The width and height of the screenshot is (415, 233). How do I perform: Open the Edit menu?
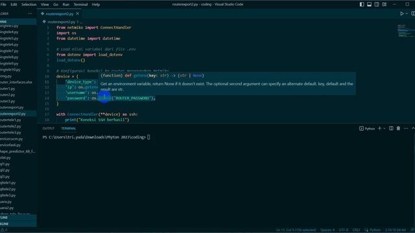14,5
